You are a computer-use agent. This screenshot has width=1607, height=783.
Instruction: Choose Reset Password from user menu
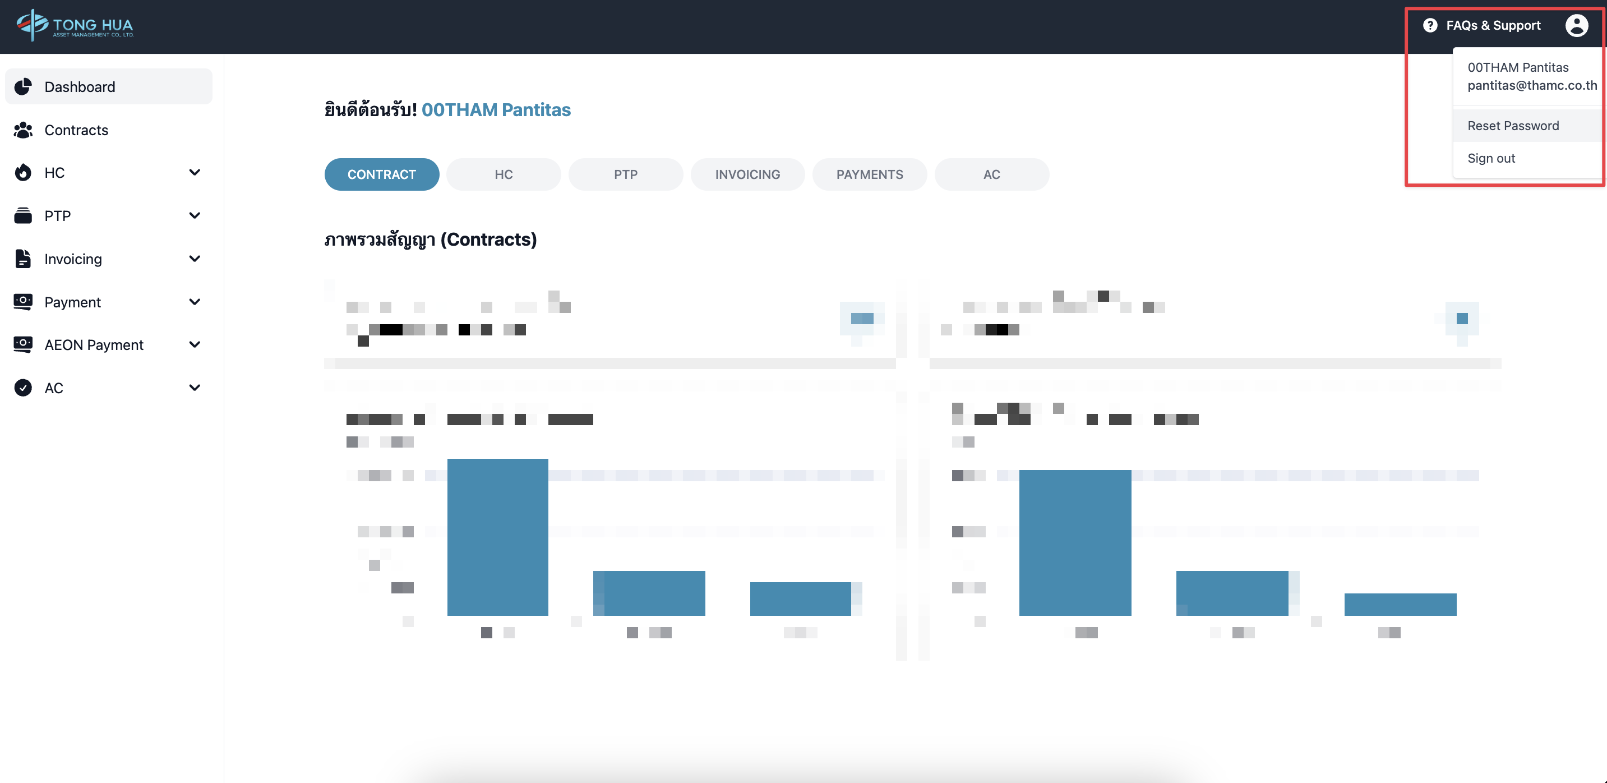[1513, 126]
